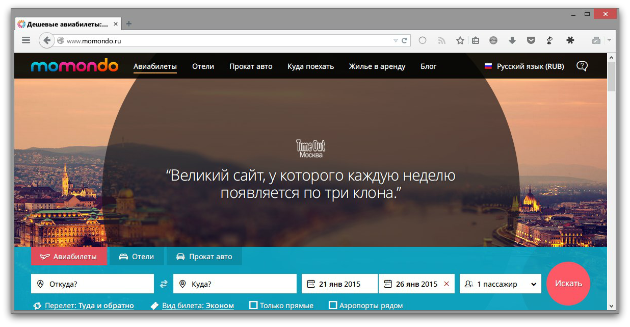Open the 21 янв 2015 departure date picker

[x=339, y=284]
